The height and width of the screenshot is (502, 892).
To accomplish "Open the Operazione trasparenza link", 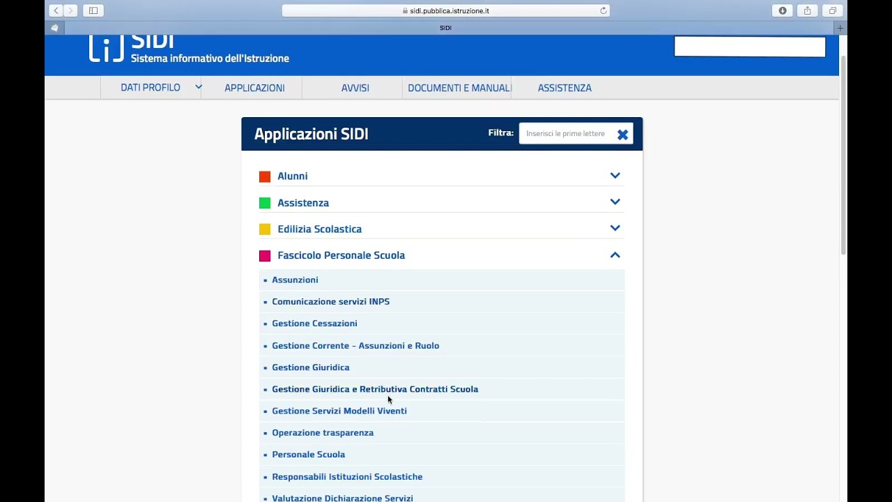I will point(323,433).
